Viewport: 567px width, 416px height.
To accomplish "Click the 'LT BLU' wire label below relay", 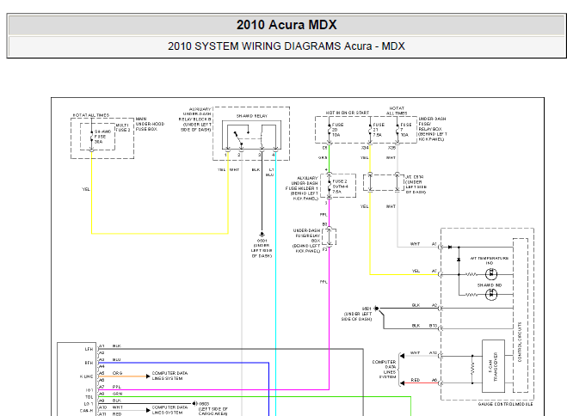I will (270, 172).
